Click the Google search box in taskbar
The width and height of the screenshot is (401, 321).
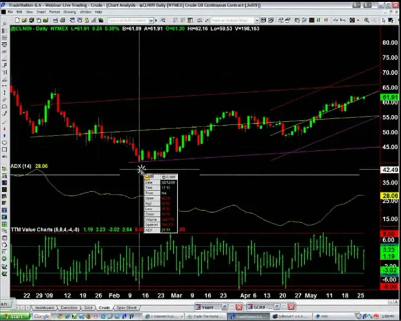click(43, 317)
